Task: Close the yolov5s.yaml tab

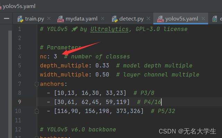Action: click(x=203, y=18)
